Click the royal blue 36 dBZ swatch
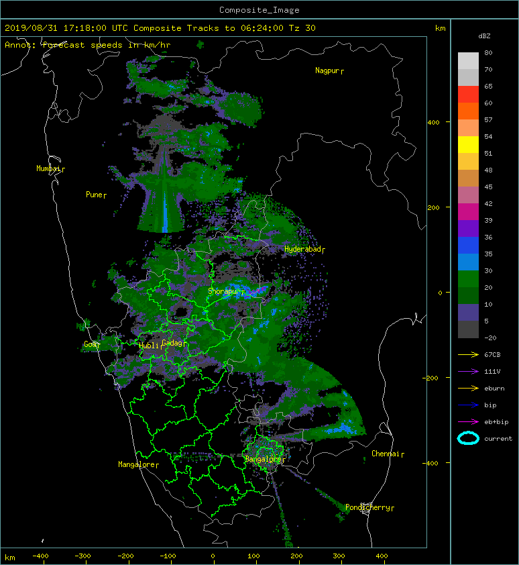The width and height of the screenshot is (519, 565). click(x=468, y=245)
